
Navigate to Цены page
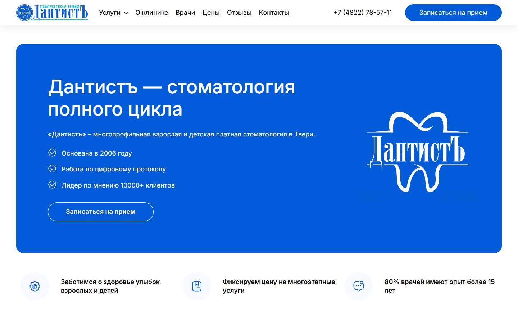[x=211, y=13]
